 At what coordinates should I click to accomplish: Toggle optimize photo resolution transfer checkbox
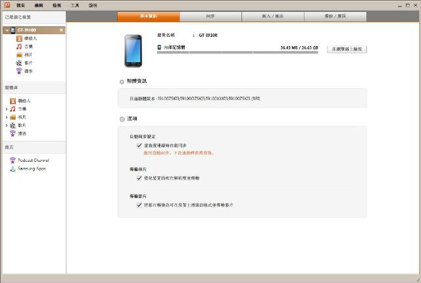139,178
